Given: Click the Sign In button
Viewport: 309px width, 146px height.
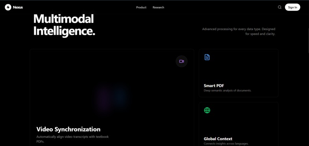Looking at the screenshot, I should [293, 7].
